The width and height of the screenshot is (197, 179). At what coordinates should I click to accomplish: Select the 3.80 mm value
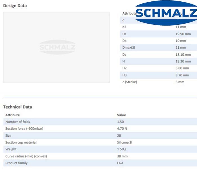click(182, 68)
